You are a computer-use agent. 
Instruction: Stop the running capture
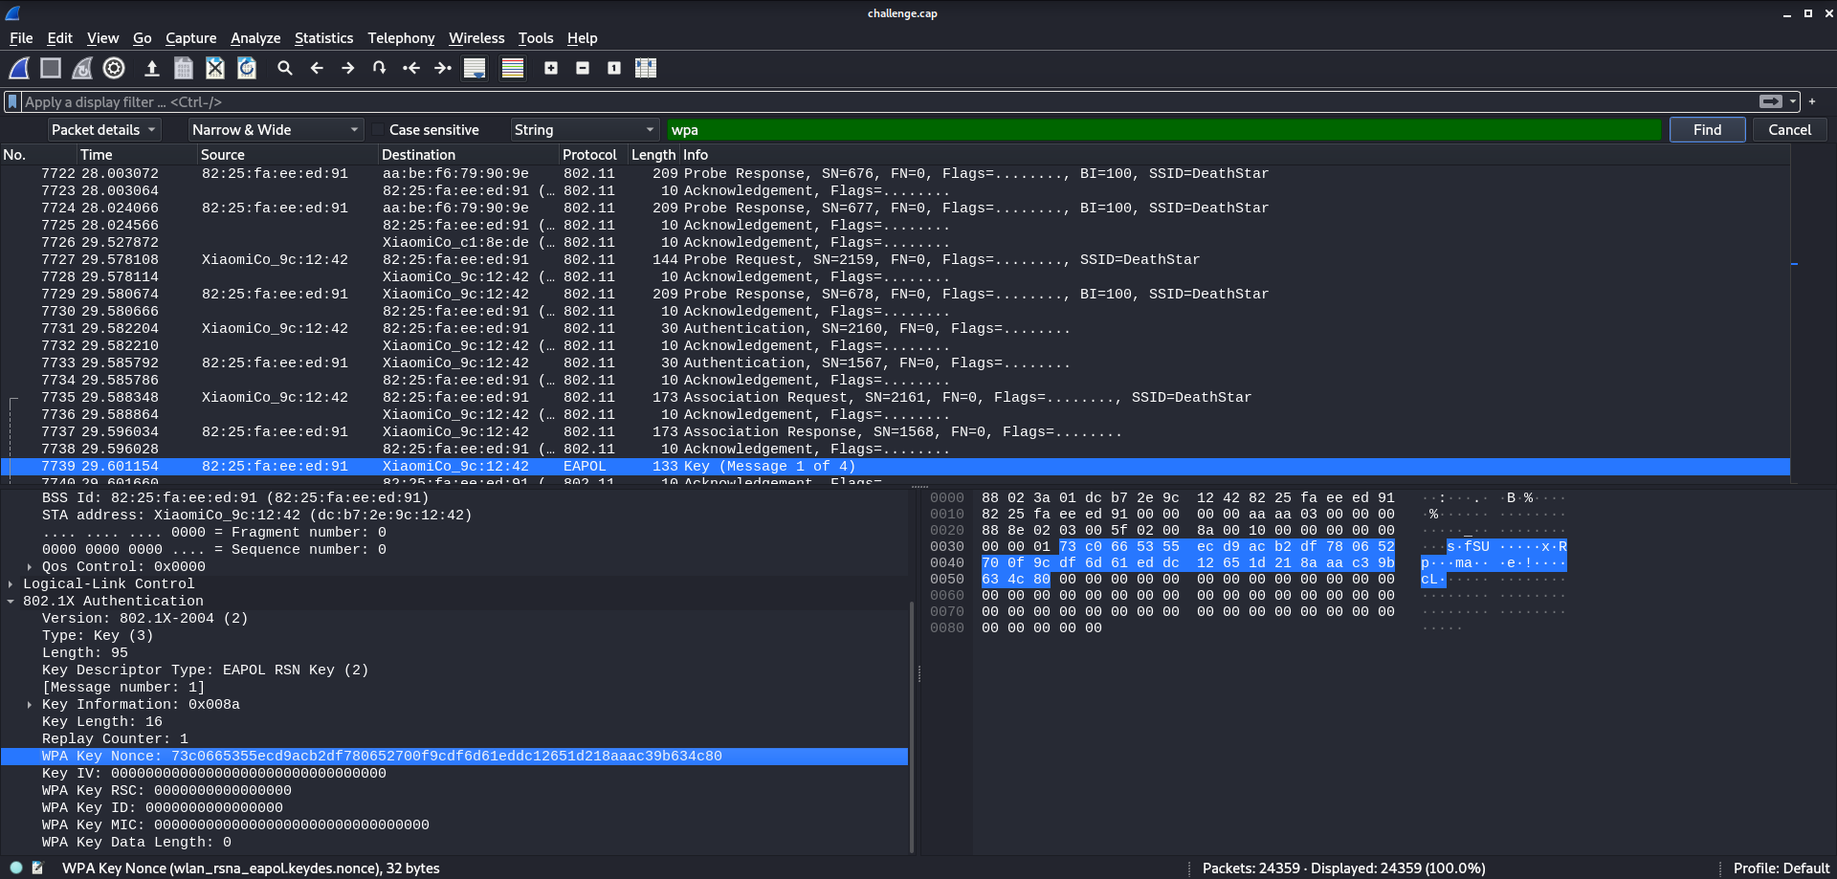tap(51, 68)
